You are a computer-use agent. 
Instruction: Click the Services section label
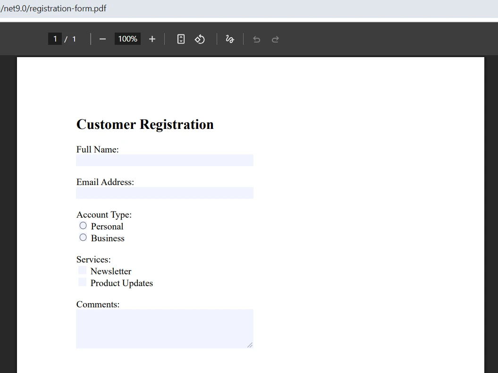coord(93,259)
